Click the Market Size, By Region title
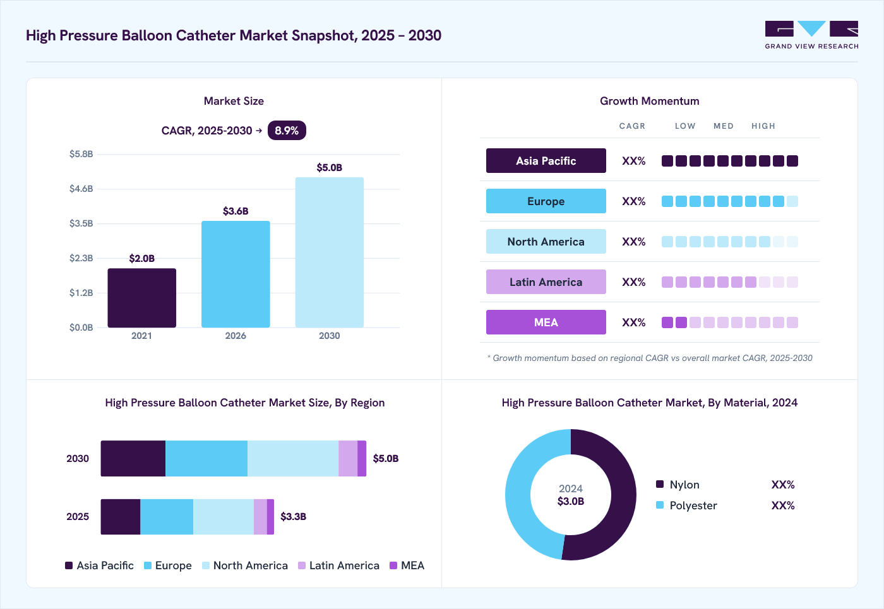The height and width of the screenshot is (609, 884). click(245, 403)
